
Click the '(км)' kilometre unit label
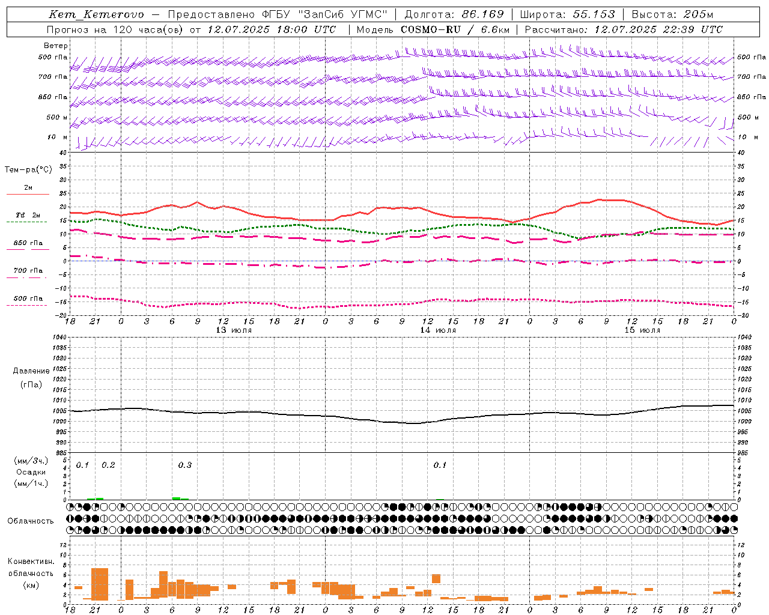pos(31,586)
